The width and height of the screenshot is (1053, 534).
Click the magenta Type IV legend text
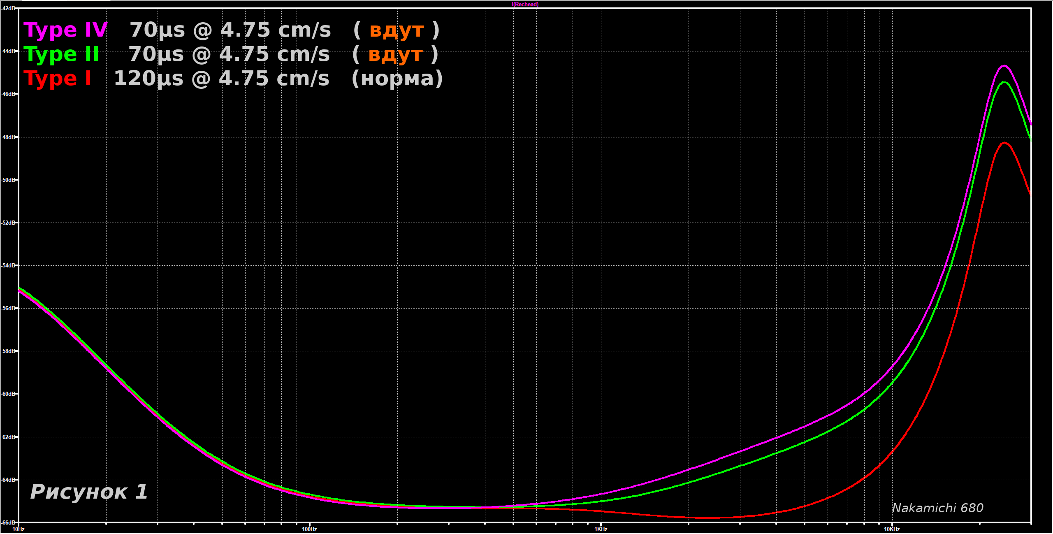coord(65,30)
